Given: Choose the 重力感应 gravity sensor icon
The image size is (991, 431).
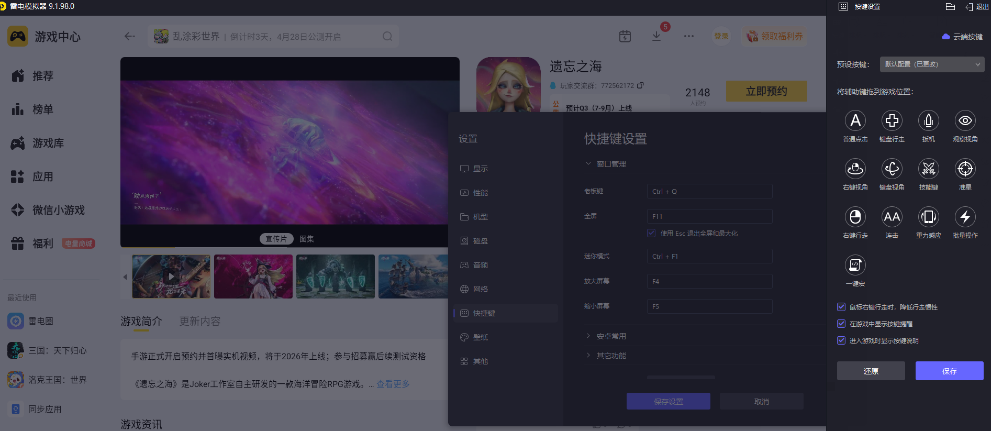Looking at the screenshot, I should click(928, 217).
